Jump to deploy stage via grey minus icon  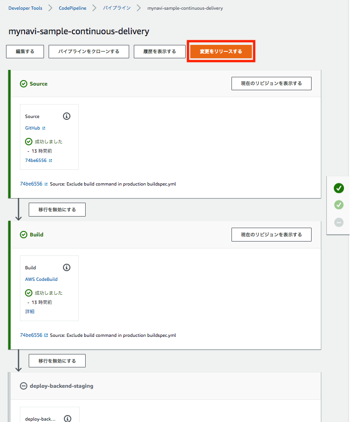pyautogui.click(x=339, y=222)
